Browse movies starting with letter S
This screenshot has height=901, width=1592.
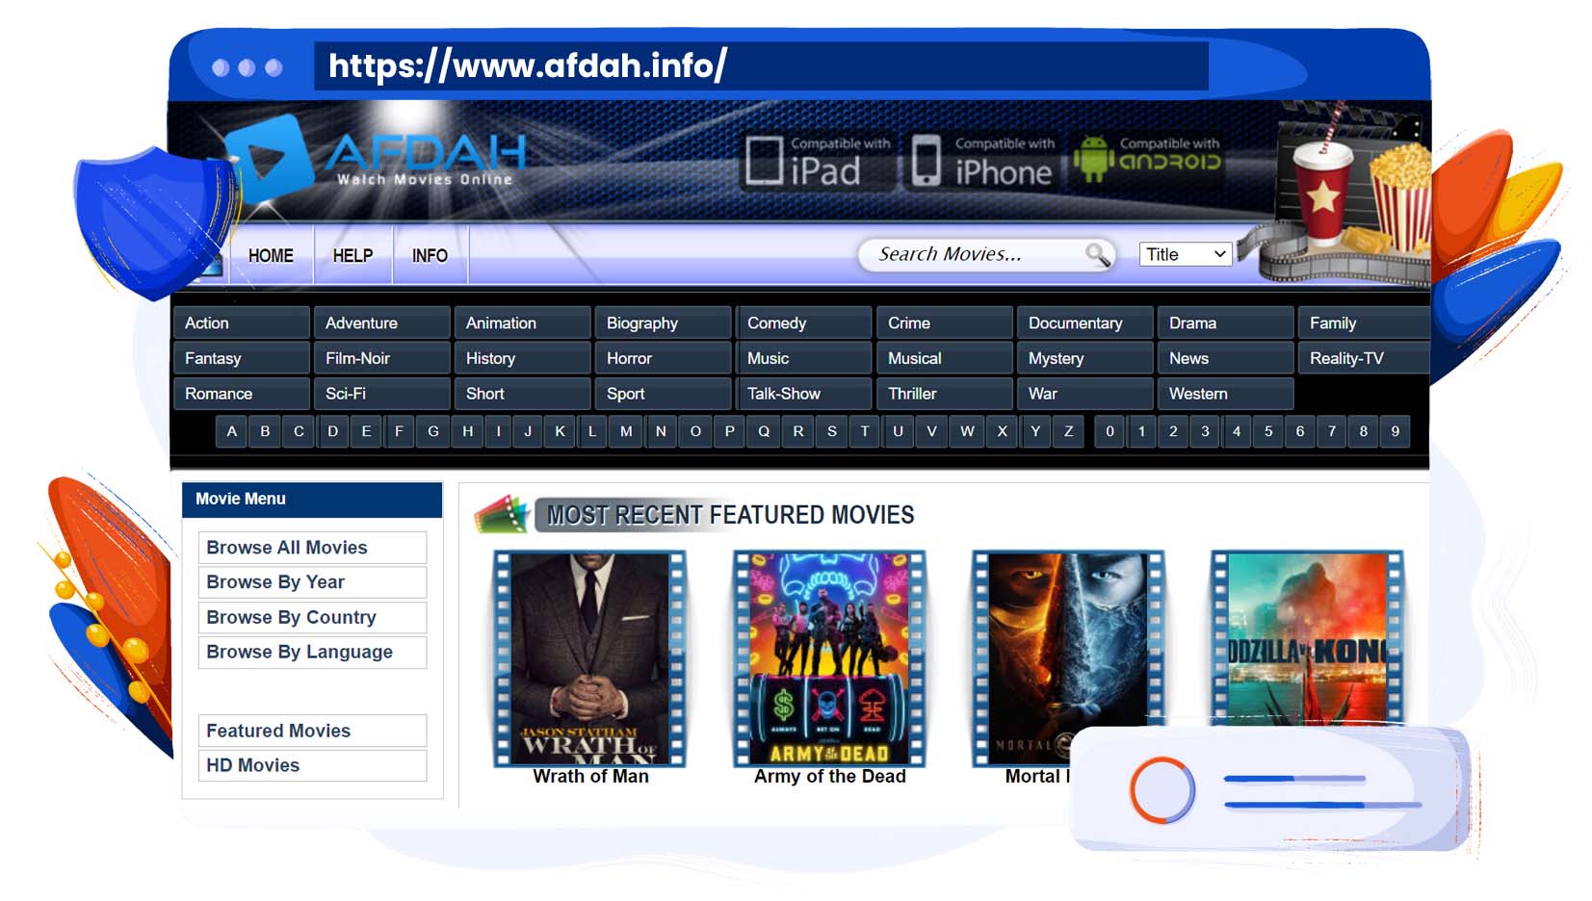pyautogui.click(x=832, y=431)
